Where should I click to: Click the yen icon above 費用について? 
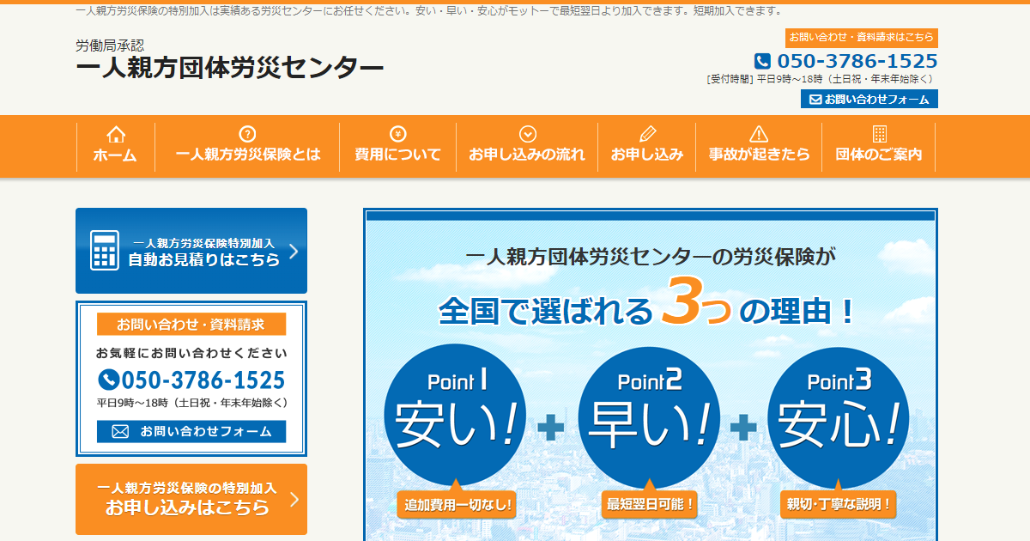(x=397, y=134)
